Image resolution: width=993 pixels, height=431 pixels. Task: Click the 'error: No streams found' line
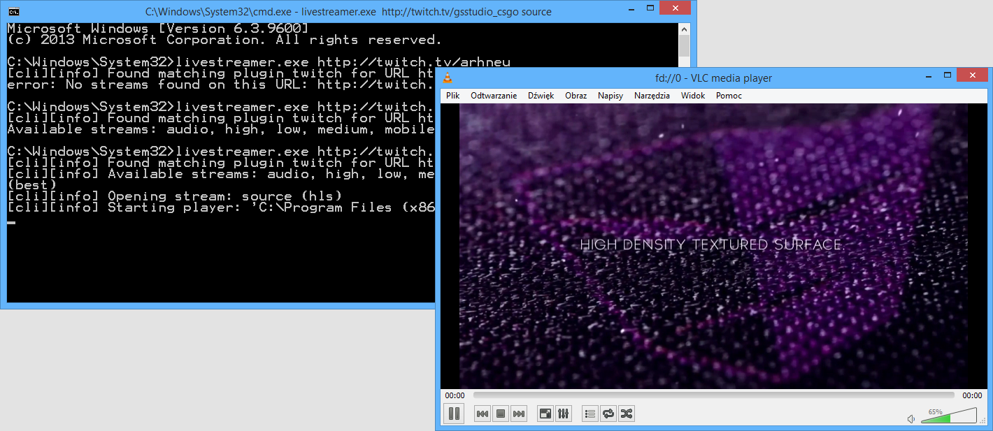click(220, 85)
